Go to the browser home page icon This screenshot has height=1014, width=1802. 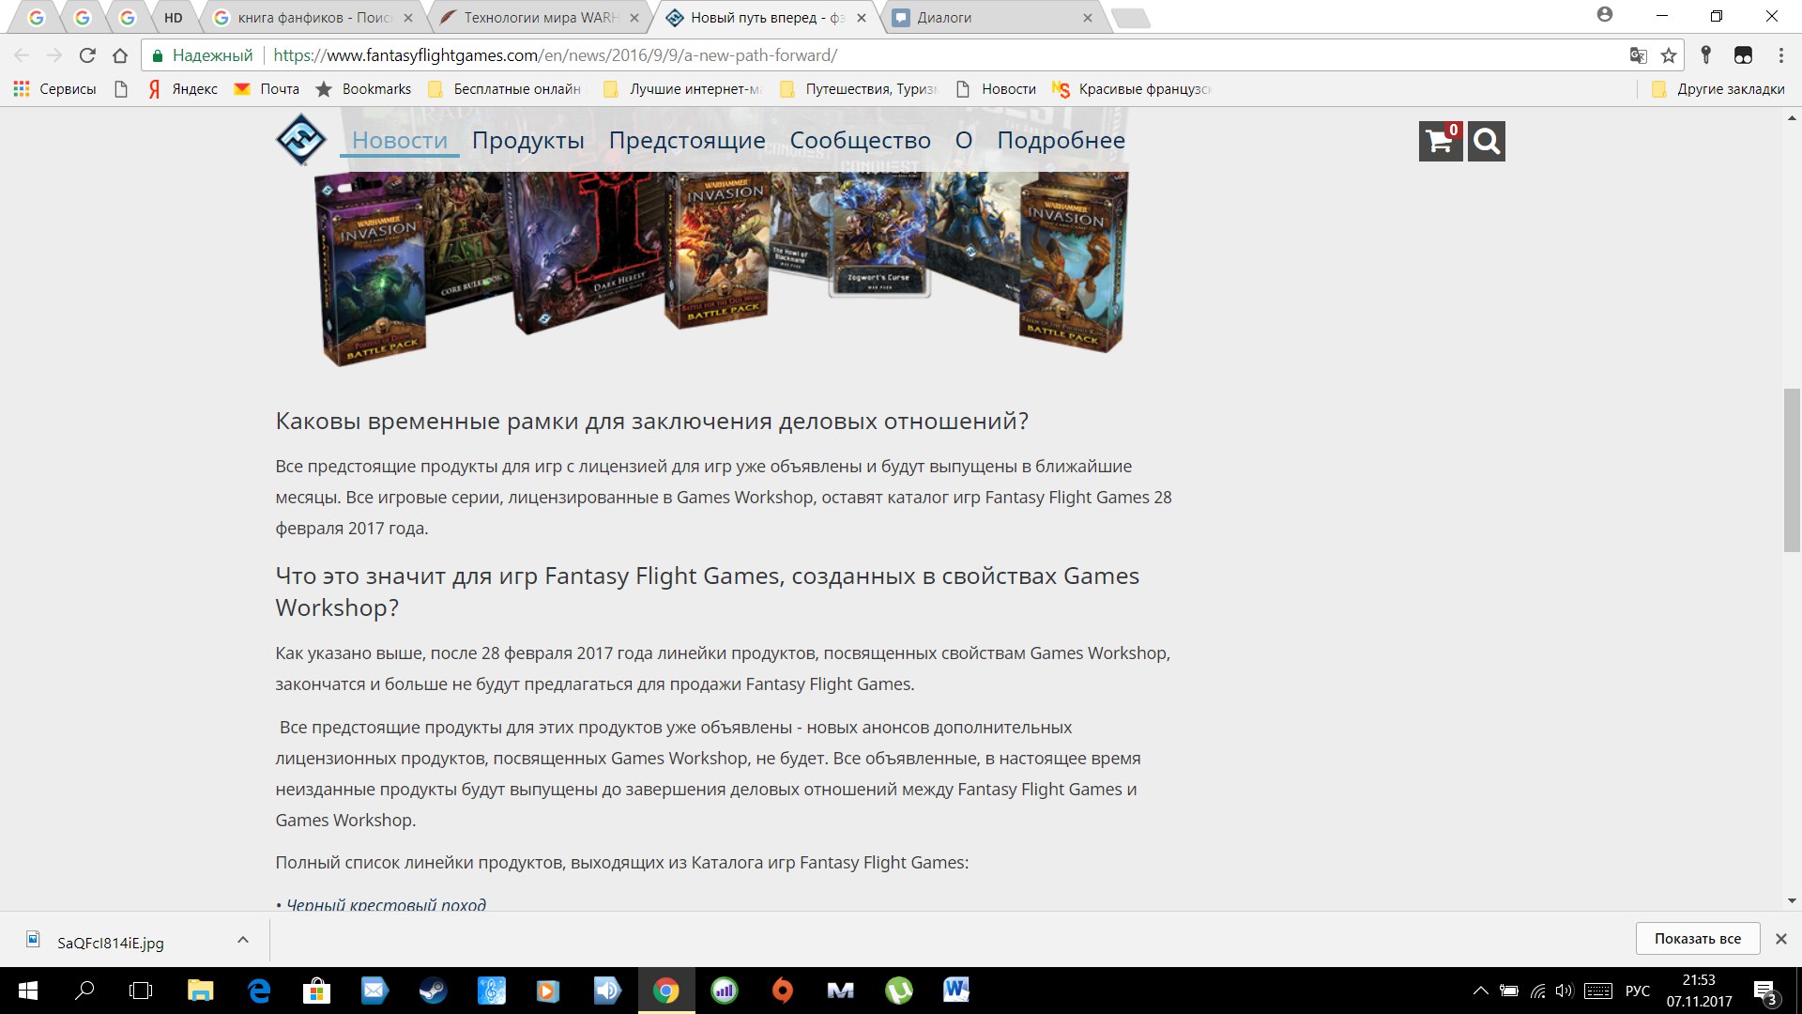point(120,55)
